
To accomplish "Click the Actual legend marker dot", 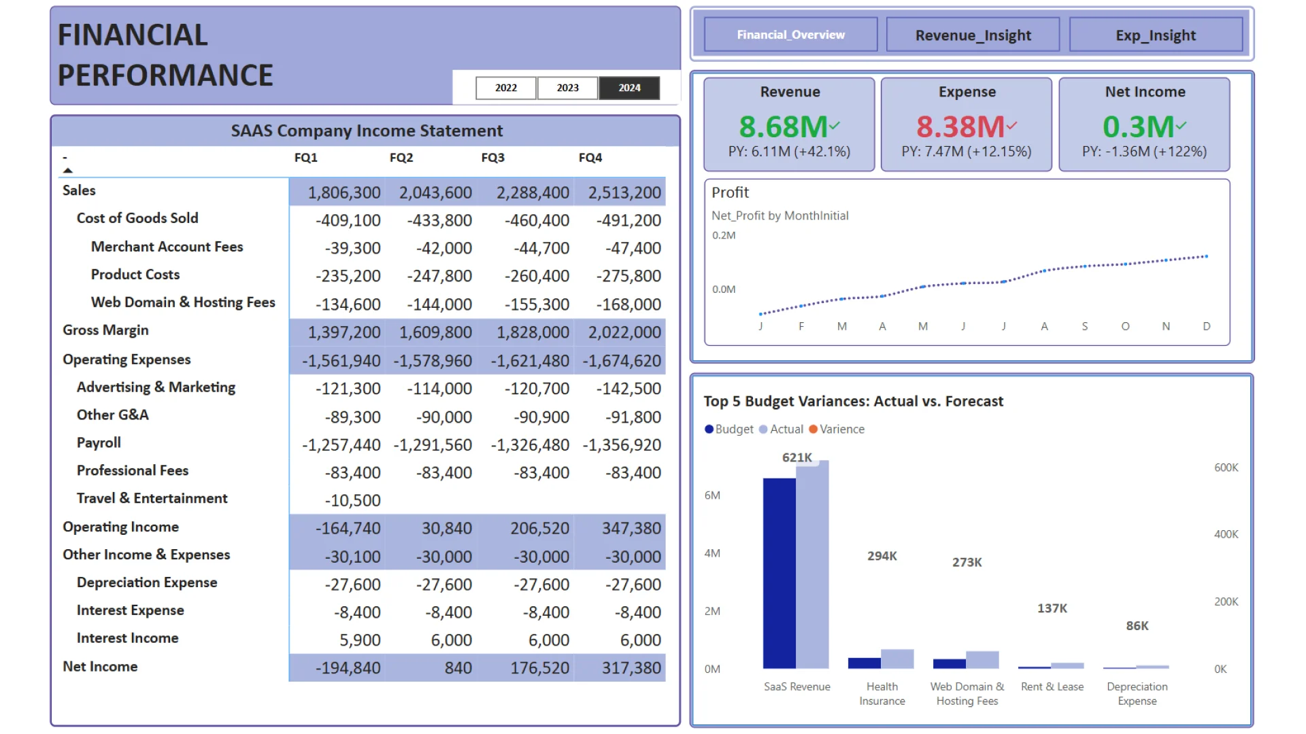I will pos(763,430).
